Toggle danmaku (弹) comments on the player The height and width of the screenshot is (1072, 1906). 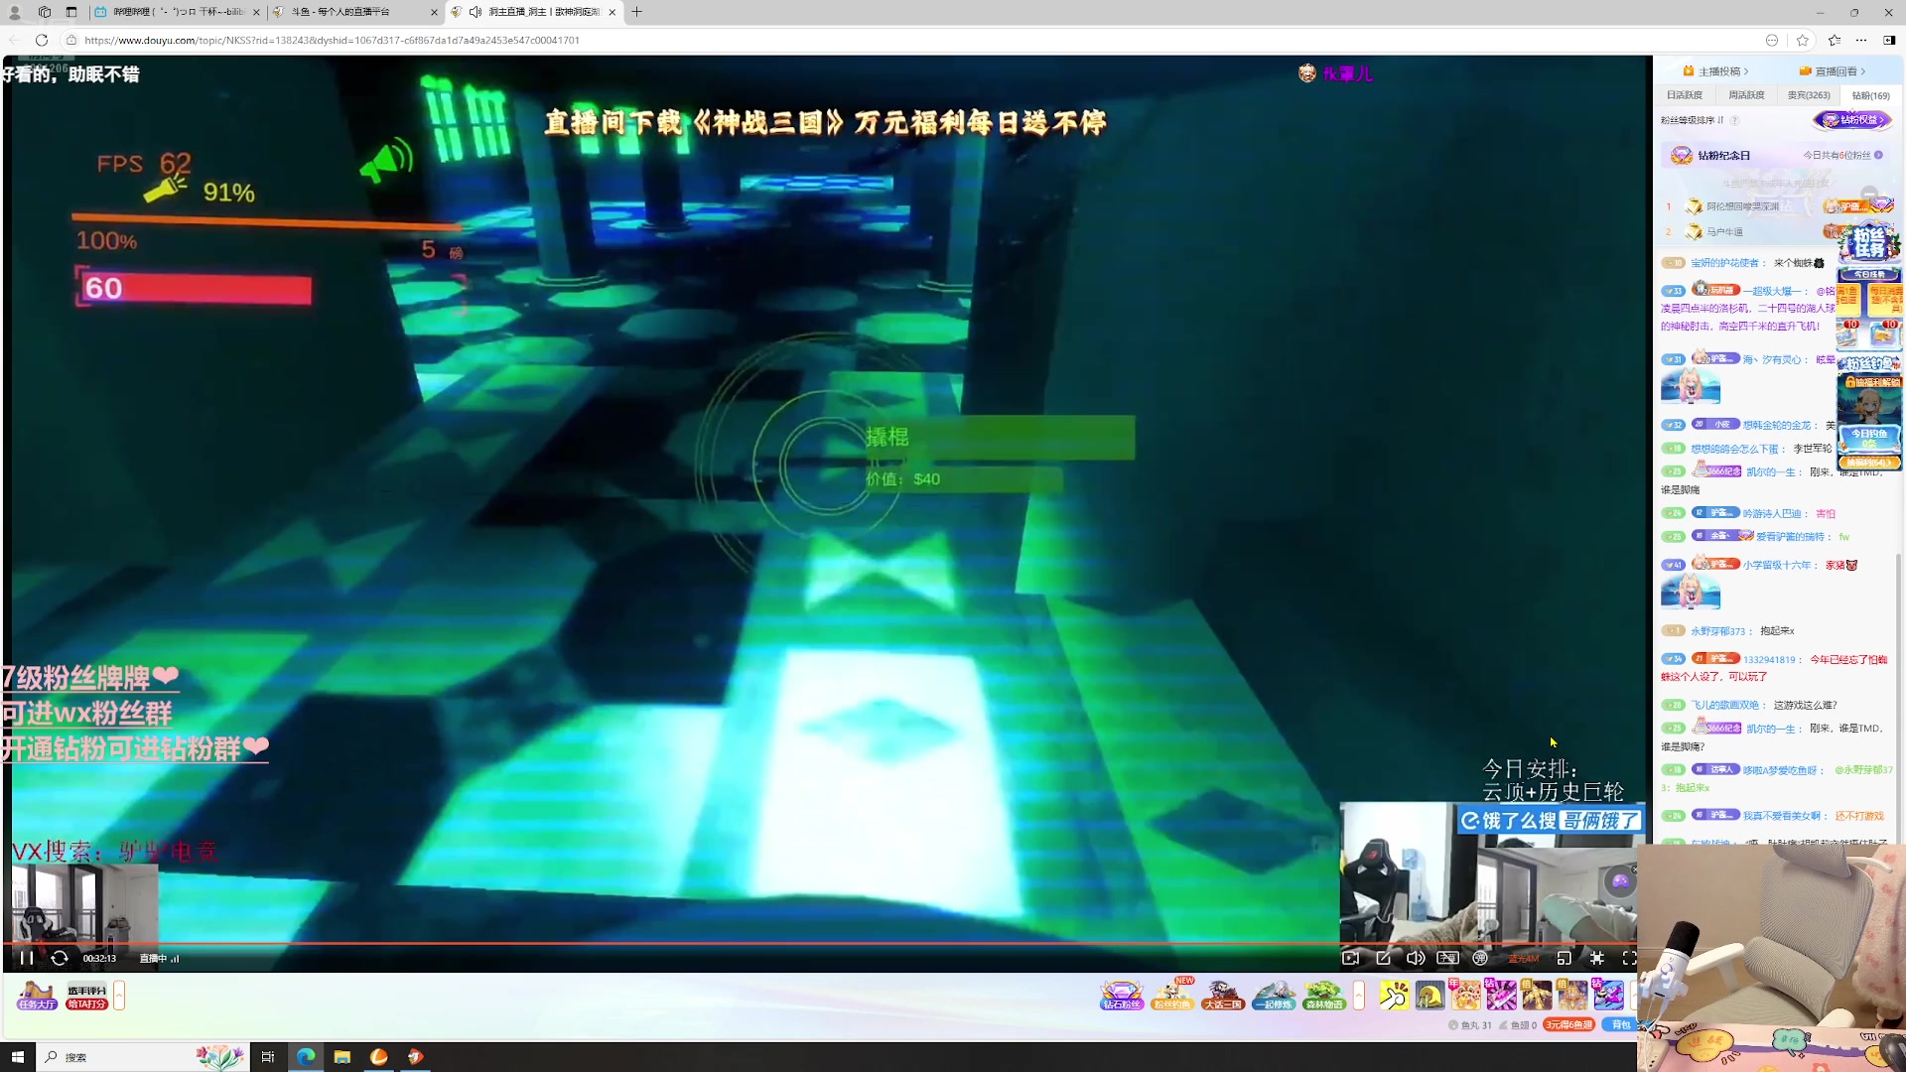[1480, 958]
